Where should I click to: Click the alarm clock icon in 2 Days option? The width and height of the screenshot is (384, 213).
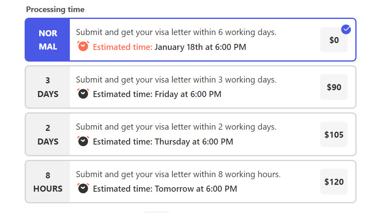tap(83, 141)
